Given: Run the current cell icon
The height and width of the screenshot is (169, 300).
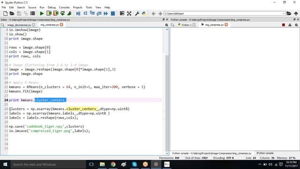Looking at the screenshot, I should pyautogui.click(x=49, y=14).
